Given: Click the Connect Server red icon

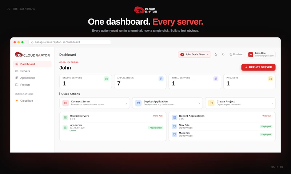Looking at the screenshot, I should (x=65, y=103).
